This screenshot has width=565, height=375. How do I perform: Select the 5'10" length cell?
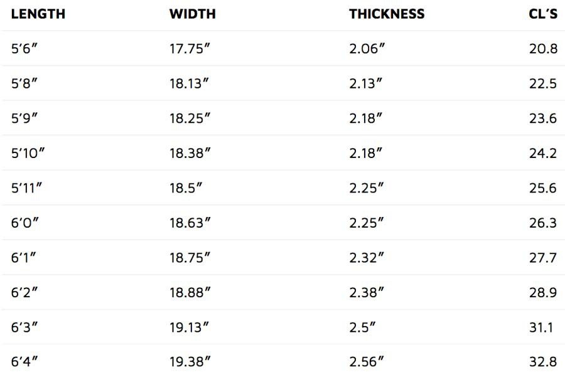tap(28, 153)
